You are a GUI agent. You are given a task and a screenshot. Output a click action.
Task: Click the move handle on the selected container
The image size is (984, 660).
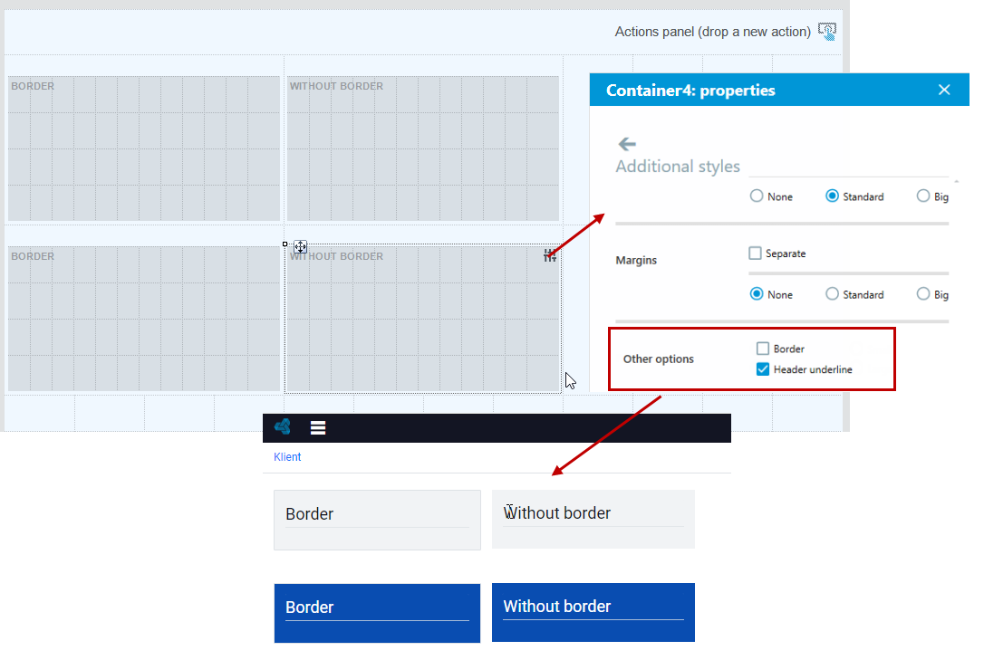[x=301, y=246]
